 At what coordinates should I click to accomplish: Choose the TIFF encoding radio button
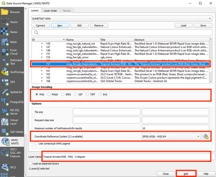[x=87, y=94]
